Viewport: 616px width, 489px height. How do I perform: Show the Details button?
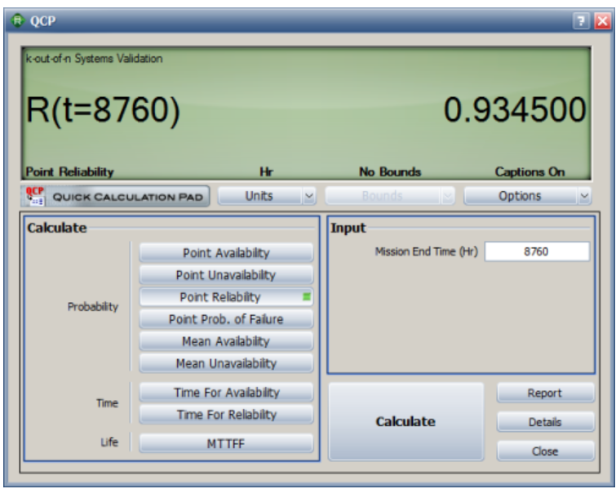(545, 422)
